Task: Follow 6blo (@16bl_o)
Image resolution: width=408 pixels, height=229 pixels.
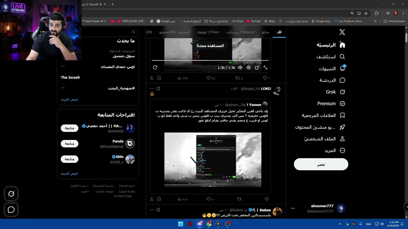Action: tap(69, 159)
